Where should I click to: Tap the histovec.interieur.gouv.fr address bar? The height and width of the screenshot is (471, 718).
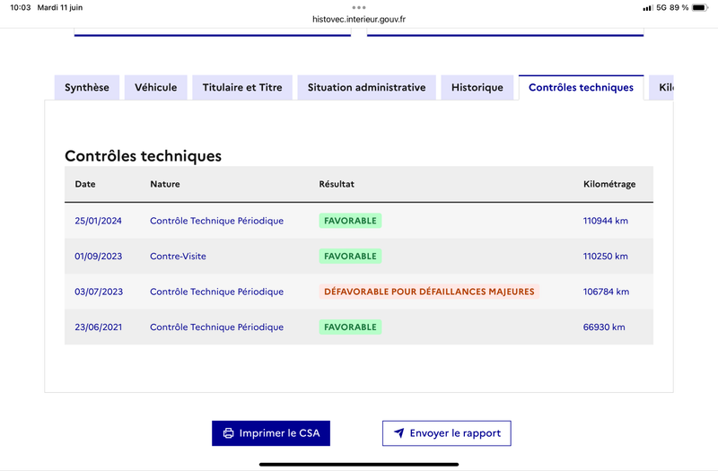[x=359, y=19]
